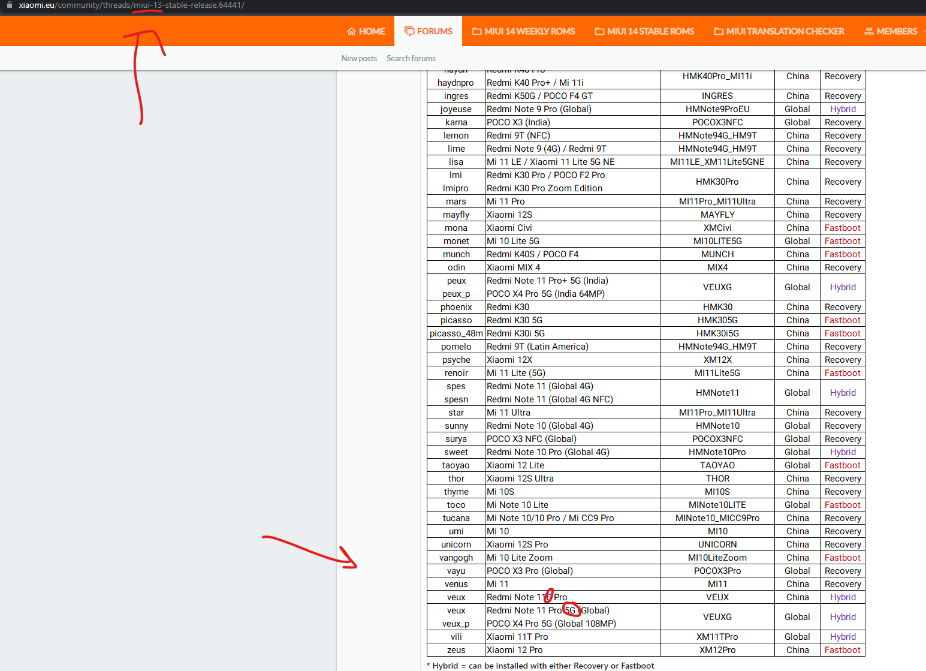Click 'Fastboot' in the Xiaomi 12 Pro row
Image resolution: width=926 pixels, height=671 pixels.
(843, 650)
